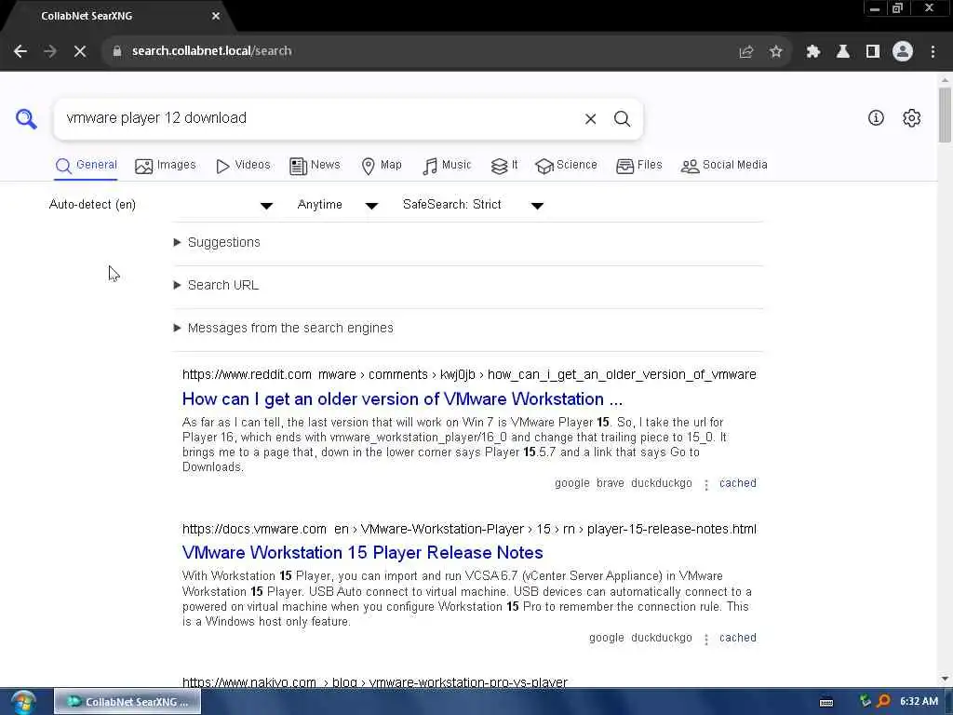Click the SearXNG magnifier logo
Screen dimensions: 953x715
26,118
